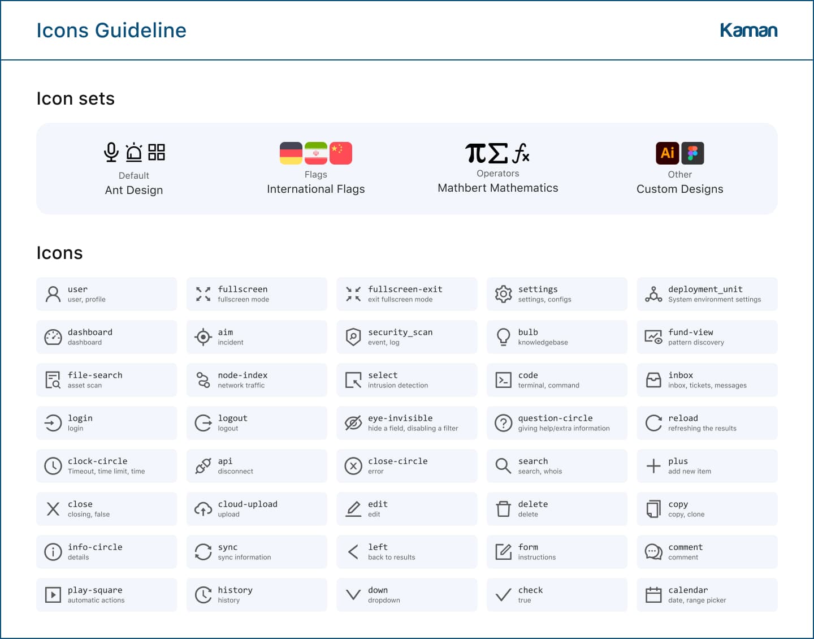The height and width of the screenshot is (639, 814).
Task: Select the Chinese flag icon
Action: coord(341,153)
